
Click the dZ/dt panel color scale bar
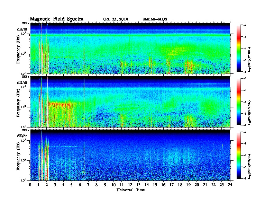[x=239, y=155]
